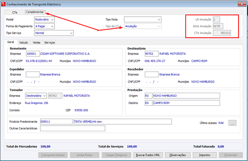Click the CEP value 93950.000

click(x=81, y=110)
